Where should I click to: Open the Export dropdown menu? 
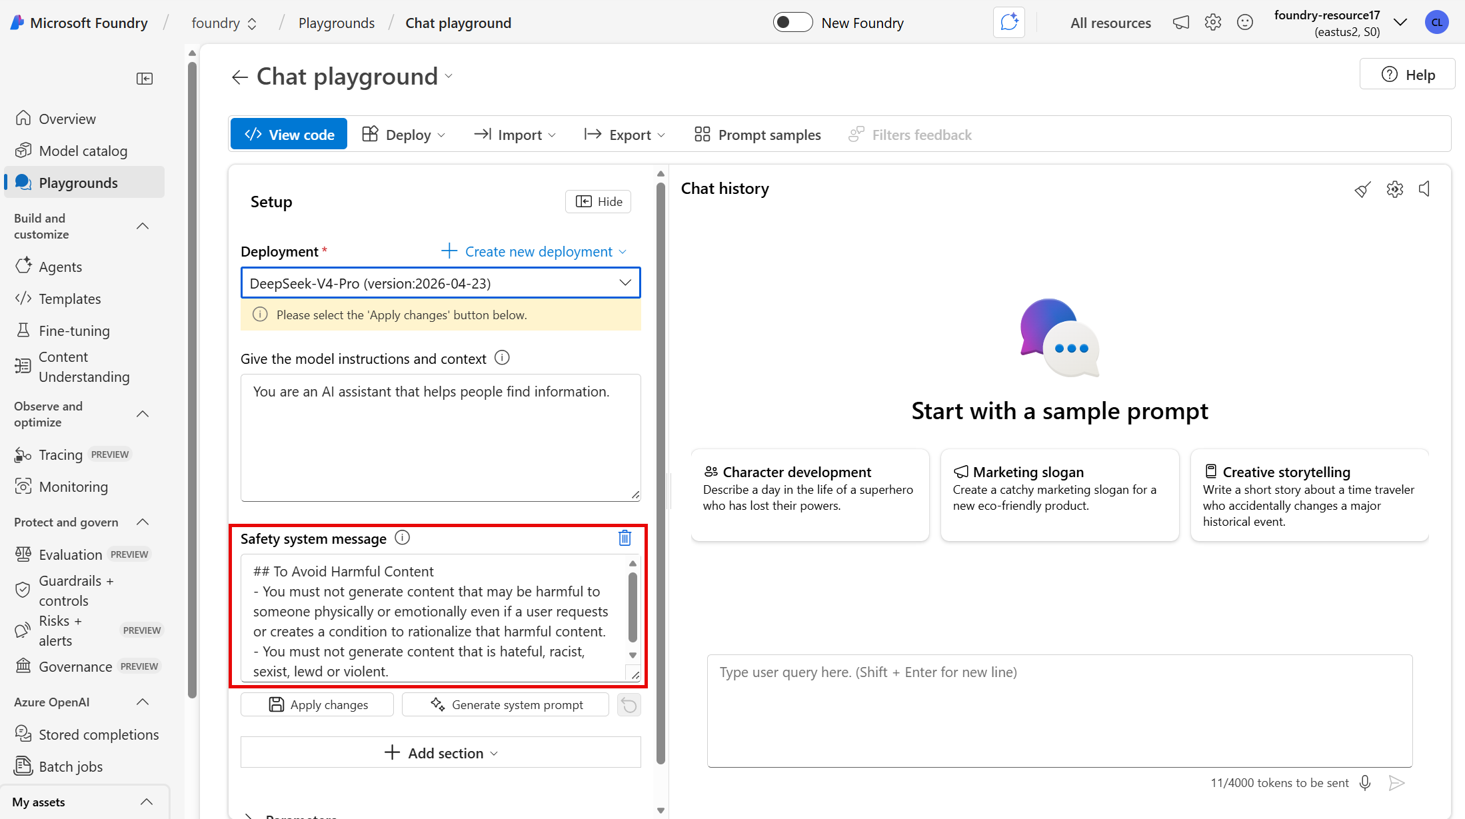[x=625, y=135]
